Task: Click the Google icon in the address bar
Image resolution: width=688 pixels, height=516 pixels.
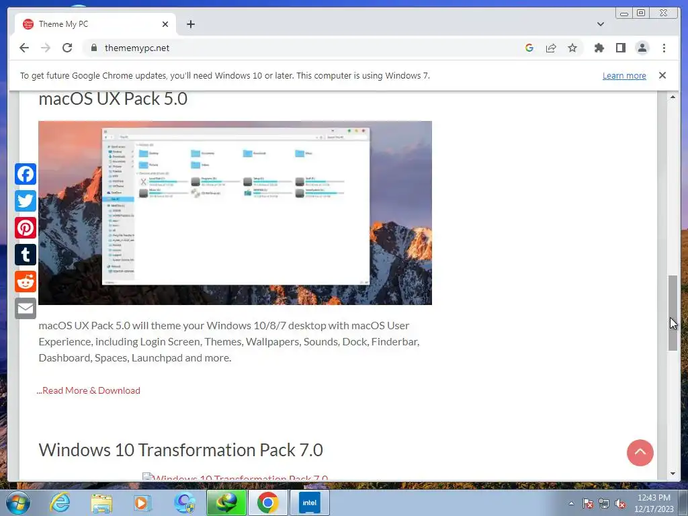Action: (x=529, y=48)
